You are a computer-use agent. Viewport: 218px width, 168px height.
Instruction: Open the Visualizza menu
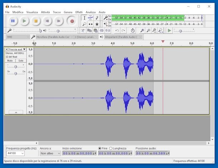tap(32, 12)
